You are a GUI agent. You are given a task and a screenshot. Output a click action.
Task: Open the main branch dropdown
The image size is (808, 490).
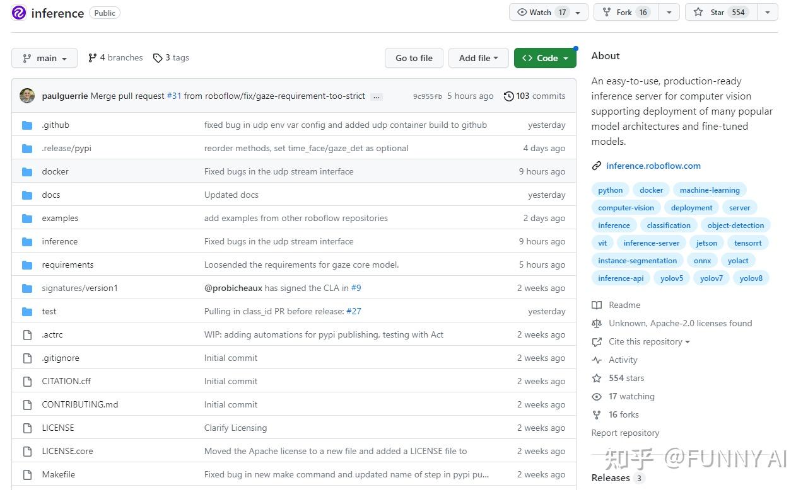coord(44,58)
